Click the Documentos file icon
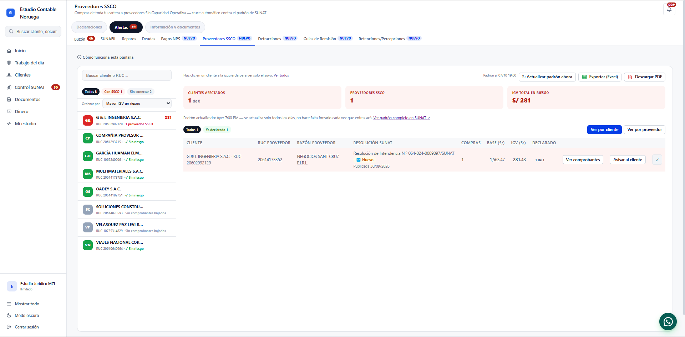The width and height of the screenshot is (685, 337). (9, 100)
